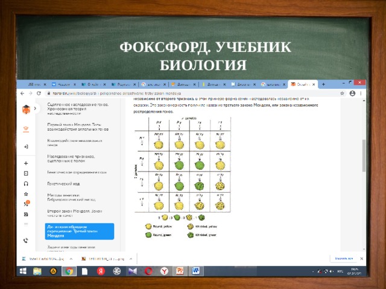Open Yandex Browser from taskbar
386x289 pixels.
tap(164, 272)
